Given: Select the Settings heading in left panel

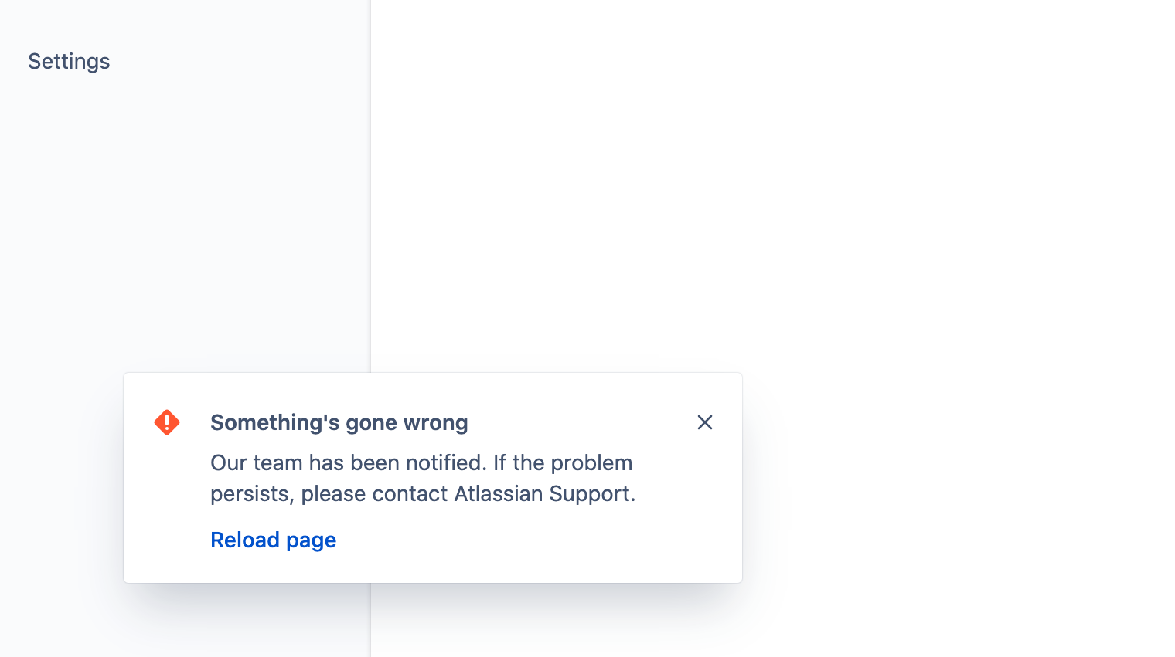Looking at the screenshot, I should 69,61.
